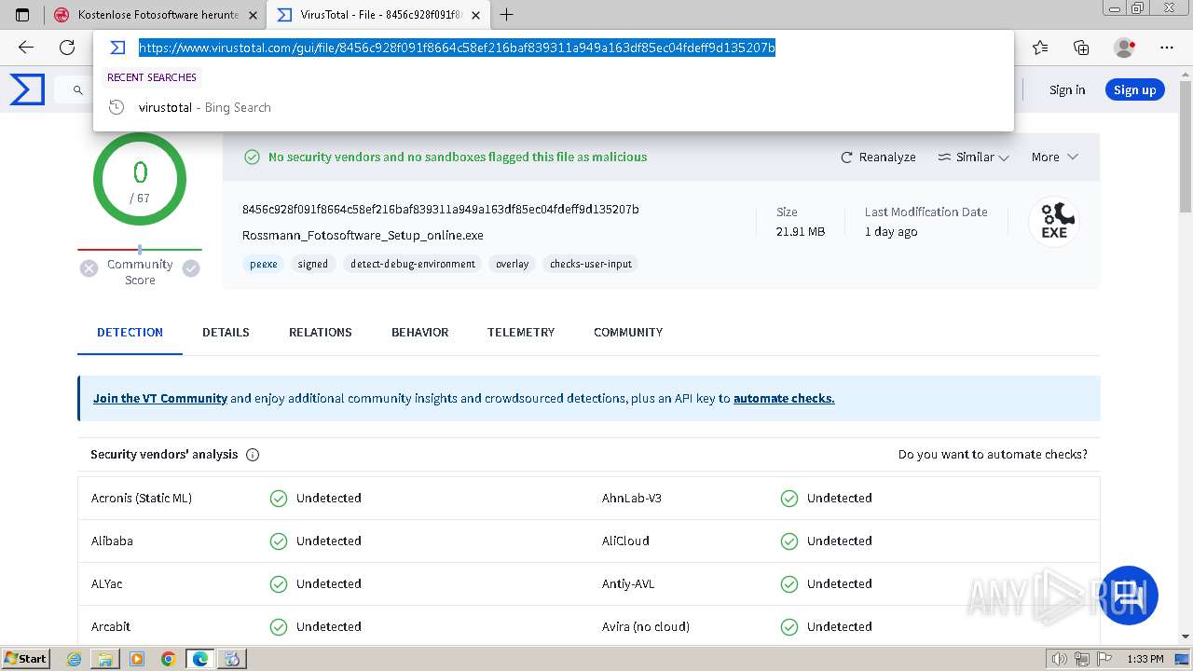Select the highlighted URL in address bar
The width and height of the screenshot is (1193, 671).
tap(457, 48)
